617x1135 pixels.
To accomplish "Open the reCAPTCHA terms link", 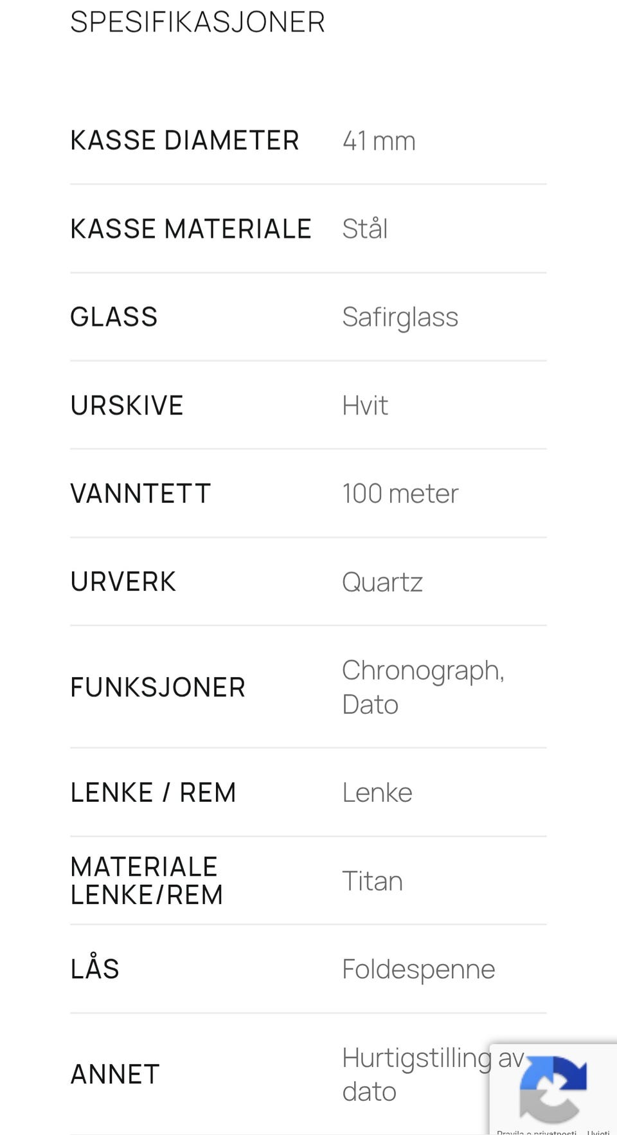I will [598, 1132].
